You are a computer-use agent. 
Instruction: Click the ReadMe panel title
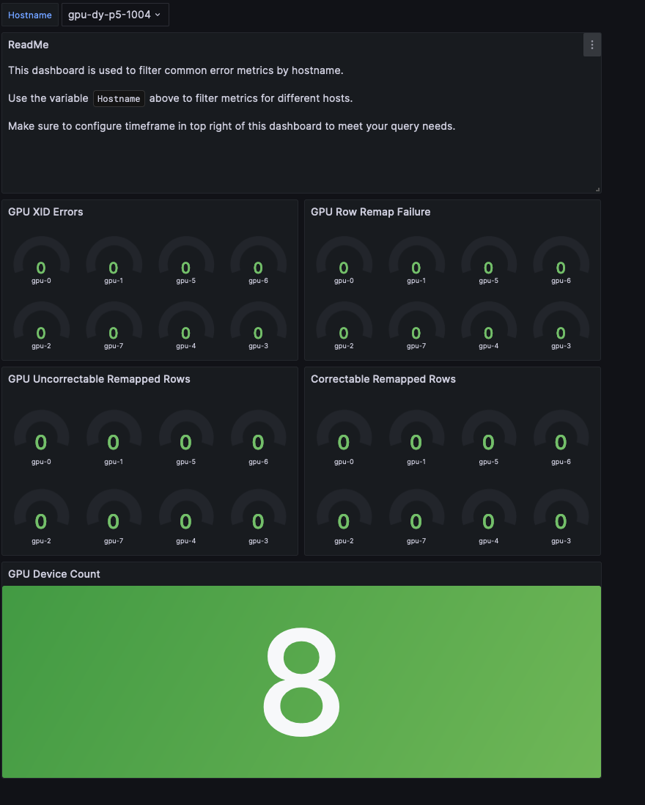tap(29, 45)
